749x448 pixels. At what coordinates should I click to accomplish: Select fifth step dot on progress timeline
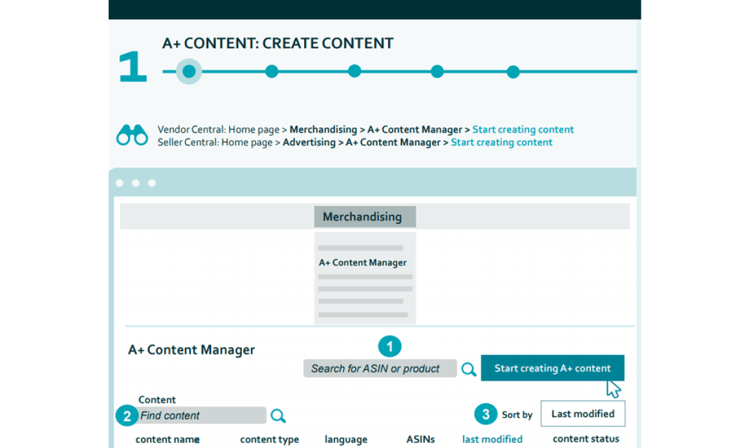click(x=513, y=72)
